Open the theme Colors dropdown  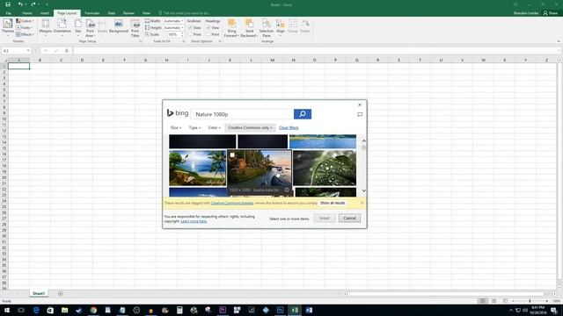tap(25, 21)
